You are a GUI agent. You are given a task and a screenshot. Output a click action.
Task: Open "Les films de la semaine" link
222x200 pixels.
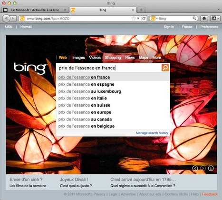[28, 186]
